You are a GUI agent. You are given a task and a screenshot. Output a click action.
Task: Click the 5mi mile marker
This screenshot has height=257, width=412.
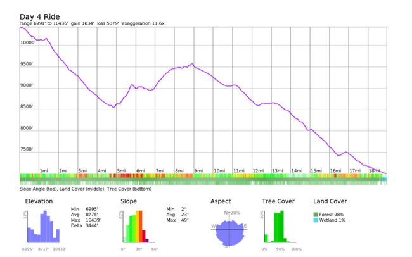tap(121, 171)
